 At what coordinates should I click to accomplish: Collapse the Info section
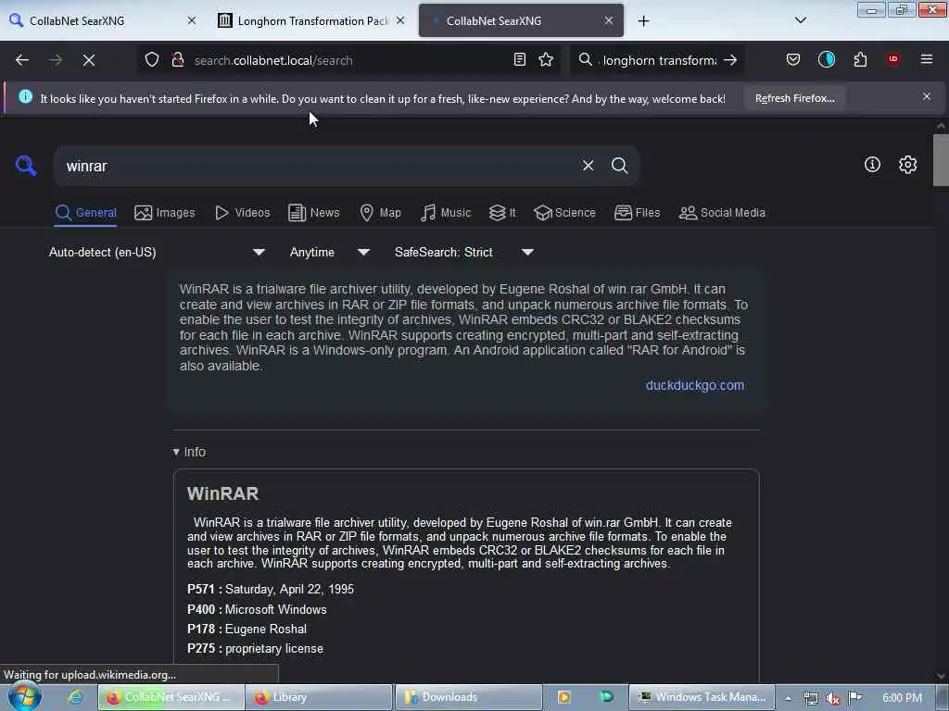pyautogui.click(x=189, y=452)
